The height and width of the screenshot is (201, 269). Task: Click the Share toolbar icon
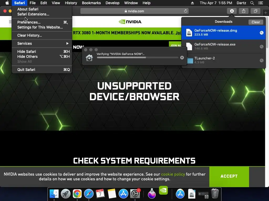click(244, 11)
